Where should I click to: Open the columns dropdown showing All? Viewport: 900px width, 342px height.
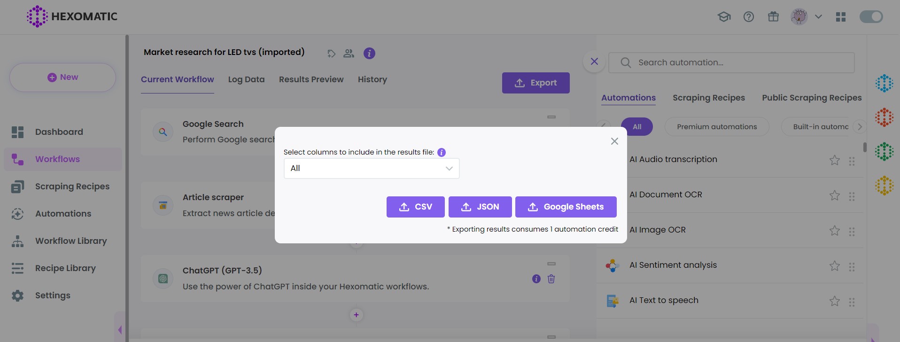(x=371, y=168)
